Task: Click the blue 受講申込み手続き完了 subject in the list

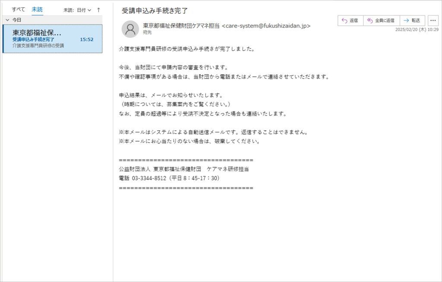Action: (33, 39)
